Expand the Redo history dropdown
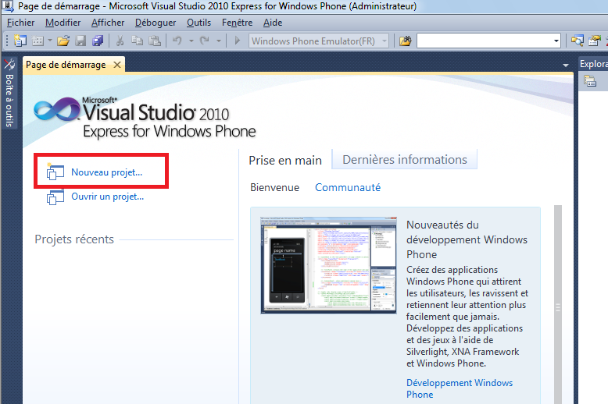 [x=219, y=41]
